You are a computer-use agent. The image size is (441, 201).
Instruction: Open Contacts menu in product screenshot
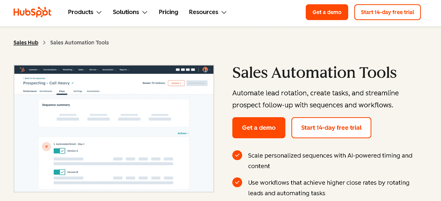(x=34, y=70)
